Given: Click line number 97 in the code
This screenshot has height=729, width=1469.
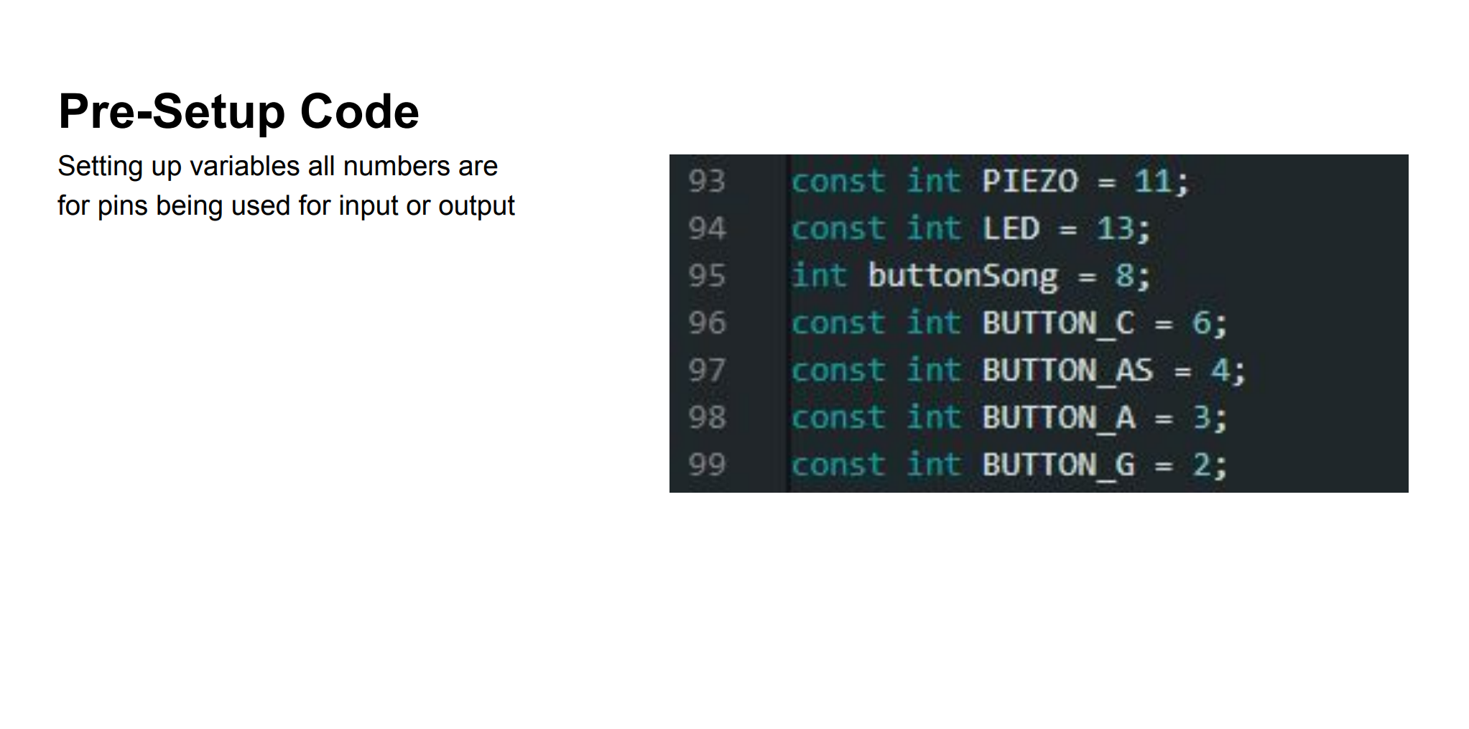Looking at the screenshot, I should point(707,371).
